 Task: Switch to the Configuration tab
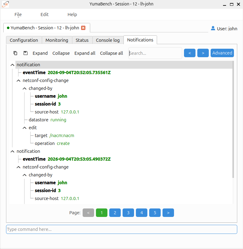[x=24, y=40]
